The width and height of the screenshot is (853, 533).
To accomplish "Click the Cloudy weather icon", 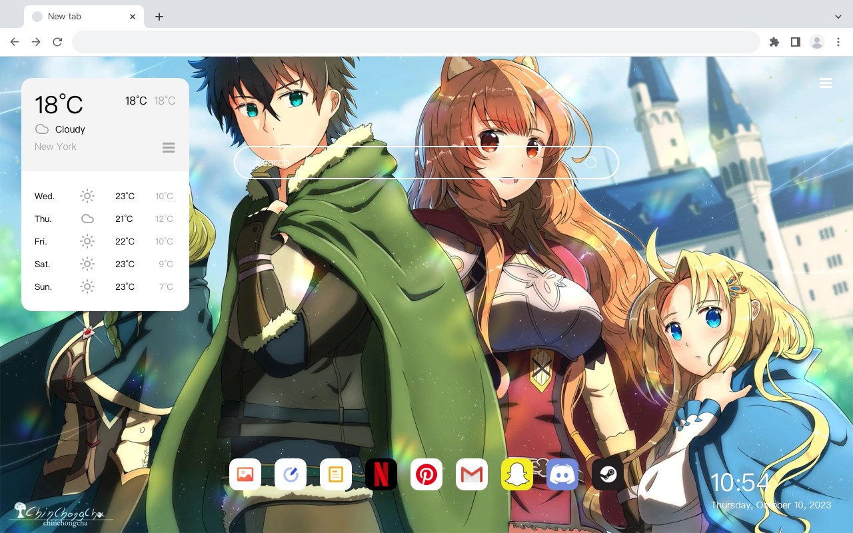I will tap(41, 129).
